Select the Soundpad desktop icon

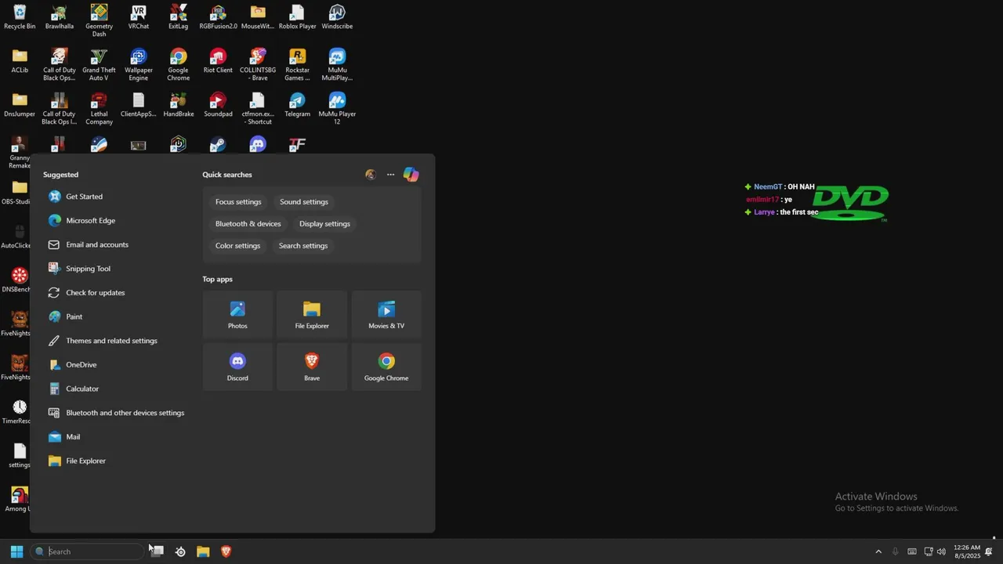pos(218,105)
